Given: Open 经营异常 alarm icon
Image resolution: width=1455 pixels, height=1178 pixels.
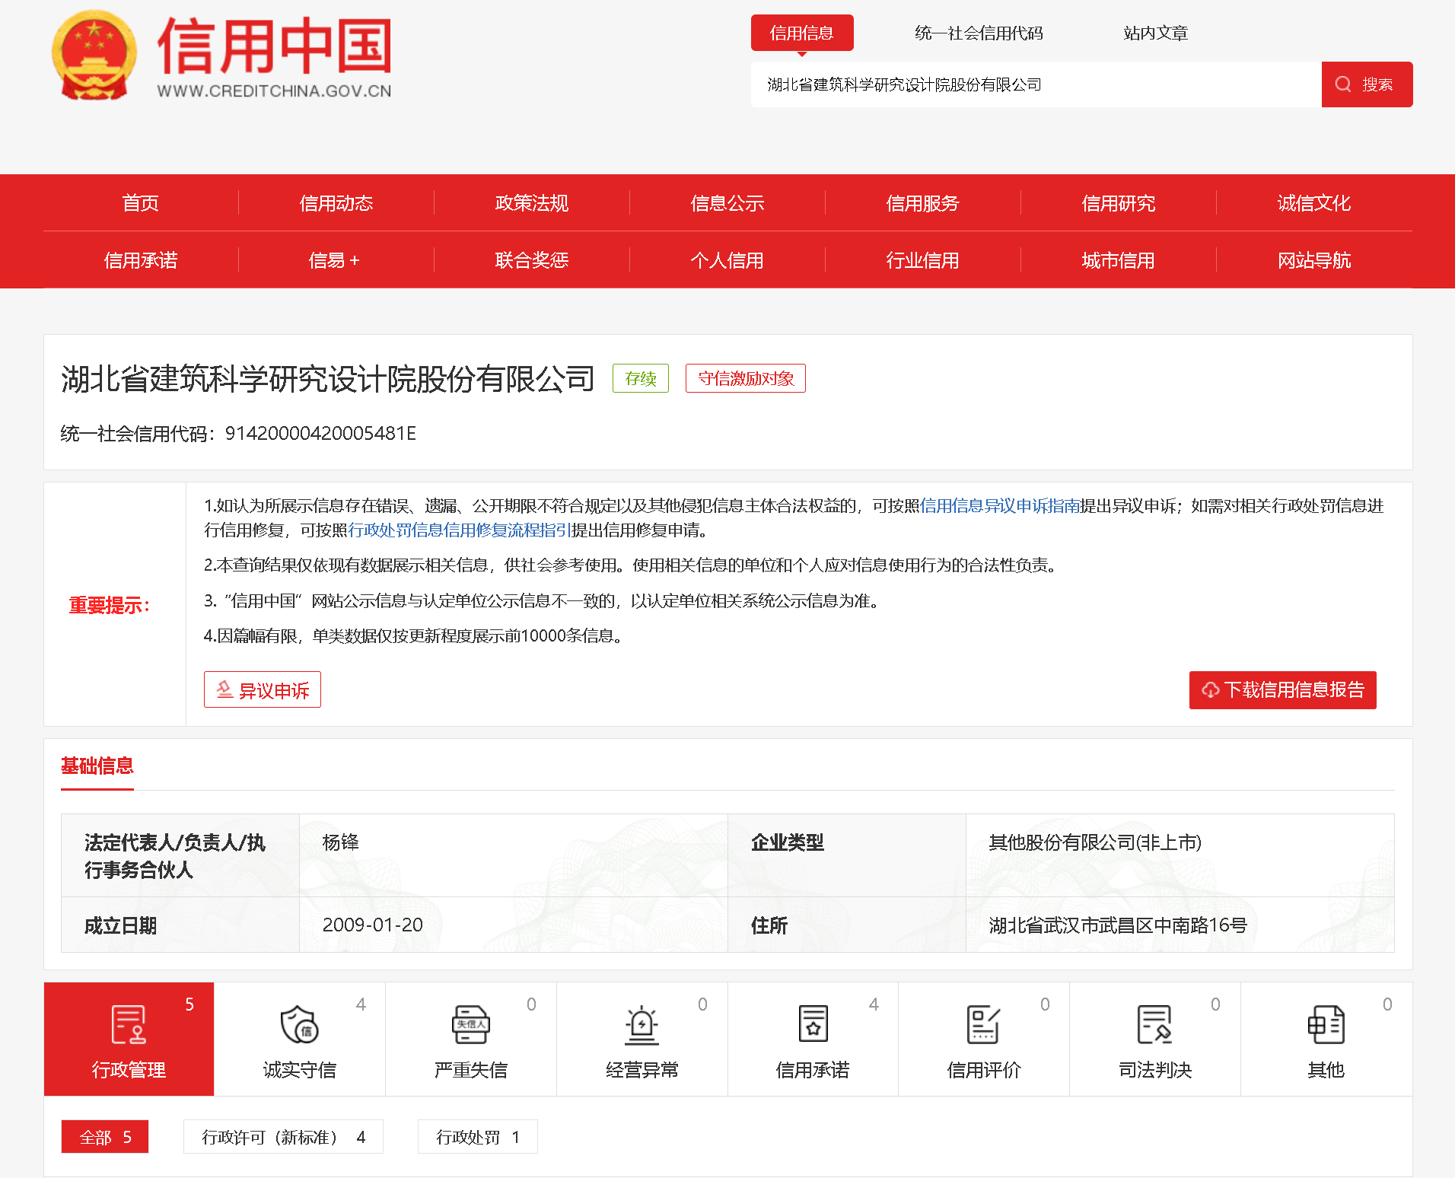Looking at the screenshot, I should pyautogui.click(x=642, y=1024).
